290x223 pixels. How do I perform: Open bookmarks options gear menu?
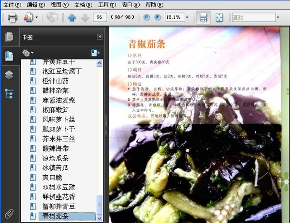click(28, 53)
